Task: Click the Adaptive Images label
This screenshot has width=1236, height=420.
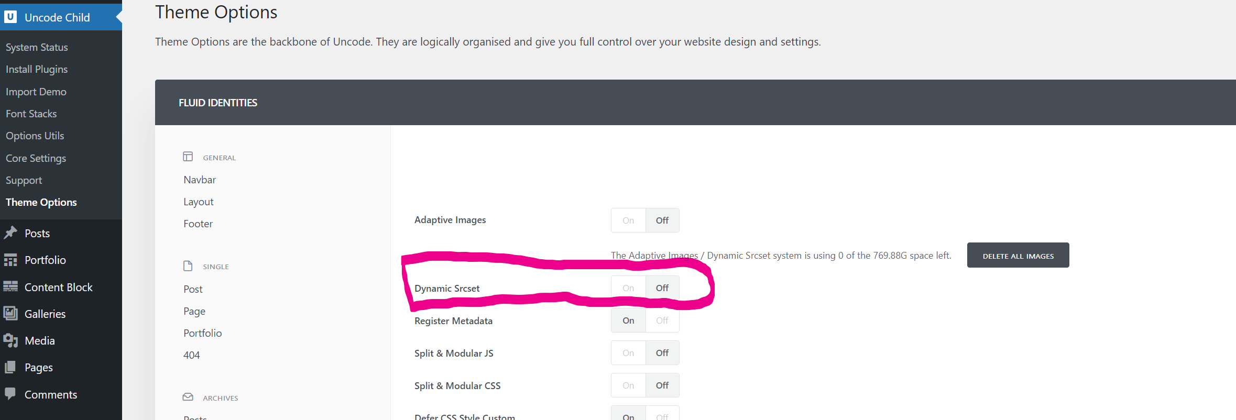Action: click(450, 220)
